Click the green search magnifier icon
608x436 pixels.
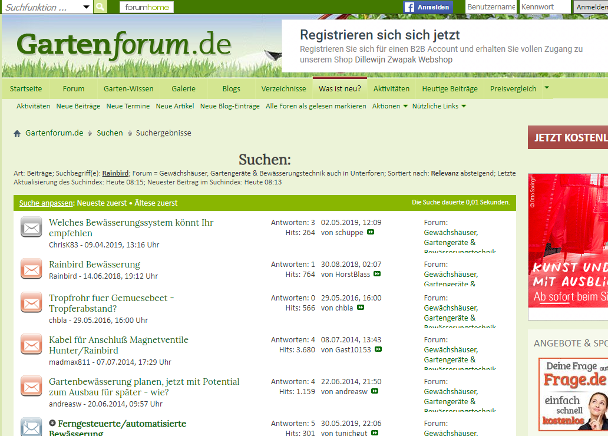coord(100,6)
